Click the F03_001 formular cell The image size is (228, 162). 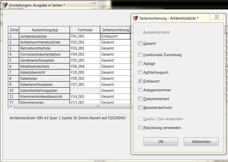tap(85, 48)
